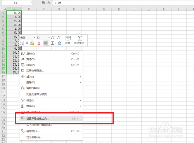The height and width of the screenshot is (143, 194).
Task: Choose 复制(C) from the context menu
Action: (x=51, y=54)
